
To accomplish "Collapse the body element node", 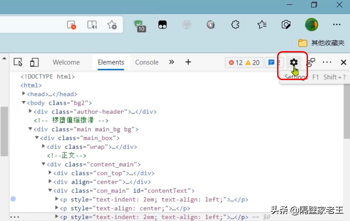I will tap(23, 103).
